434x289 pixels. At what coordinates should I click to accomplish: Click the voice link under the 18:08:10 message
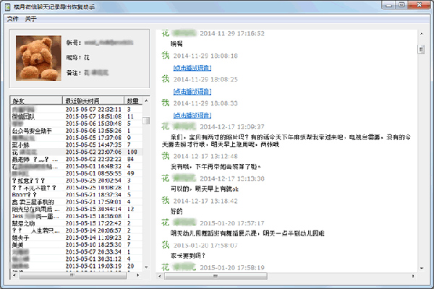[192, 67]
